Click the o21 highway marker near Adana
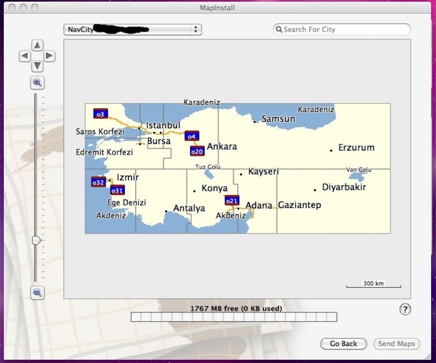This screenshot has height=363, width=436. tap(232, 200)
